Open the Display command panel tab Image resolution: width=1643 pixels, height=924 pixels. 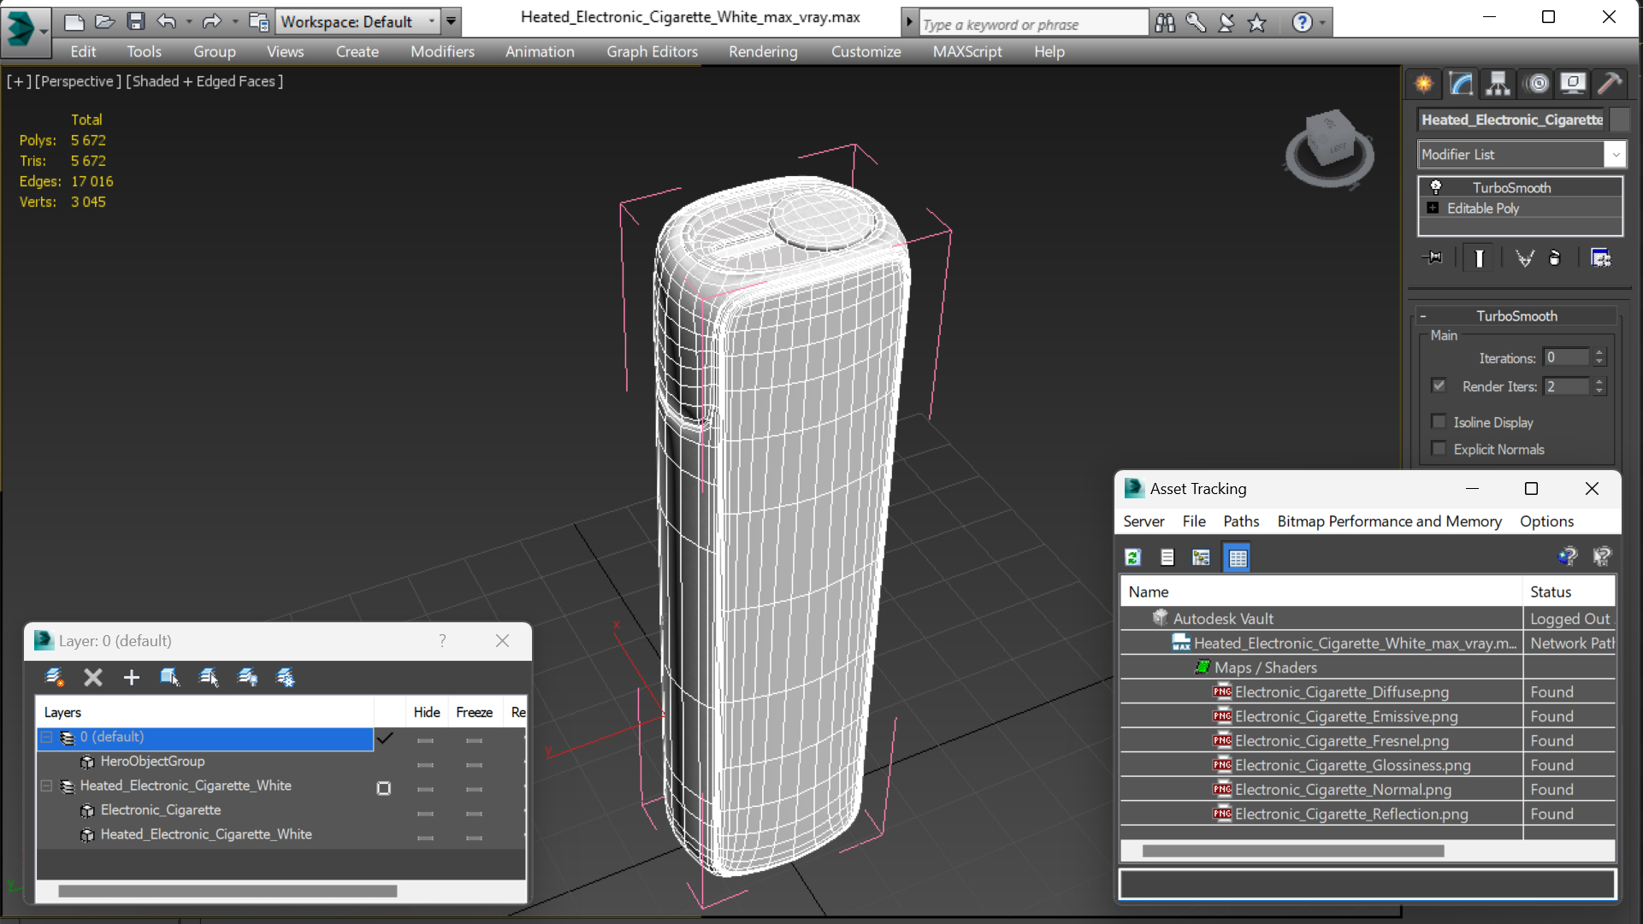tap(1574, 84)
